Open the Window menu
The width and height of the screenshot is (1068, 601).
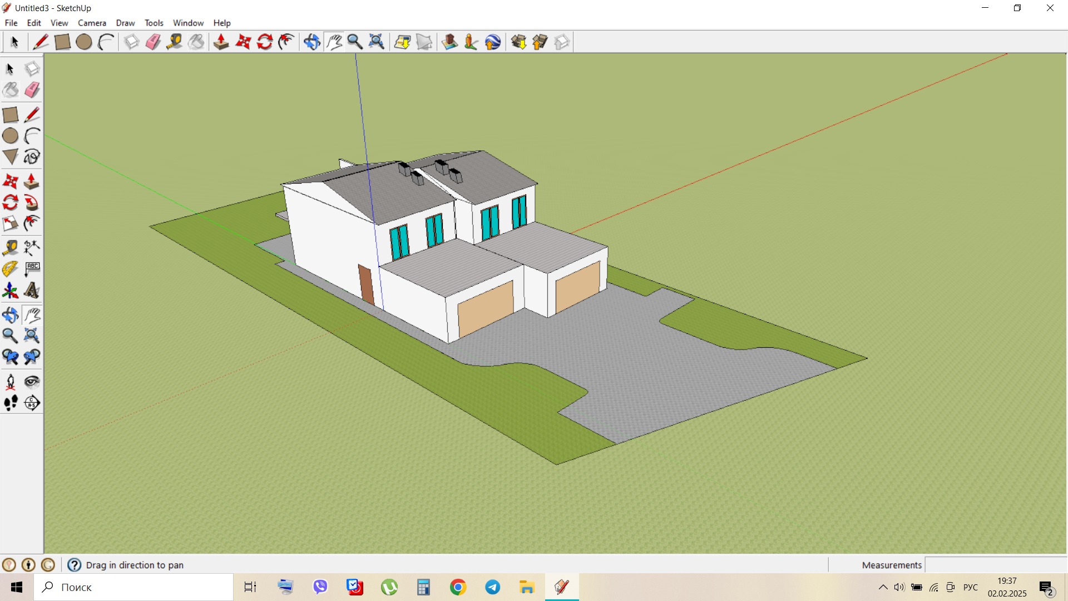click(x=188, y=23)
